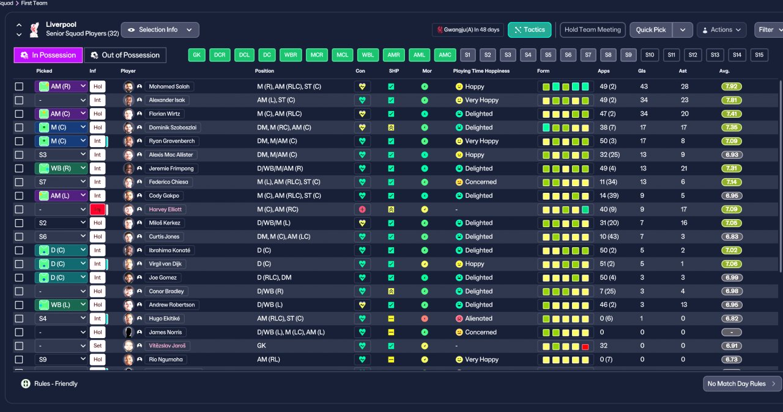This screenshot has width=783, height=412.
Task: Click Mohamed Salah's 7.92 average rating badge
Action: coord(732,87)
